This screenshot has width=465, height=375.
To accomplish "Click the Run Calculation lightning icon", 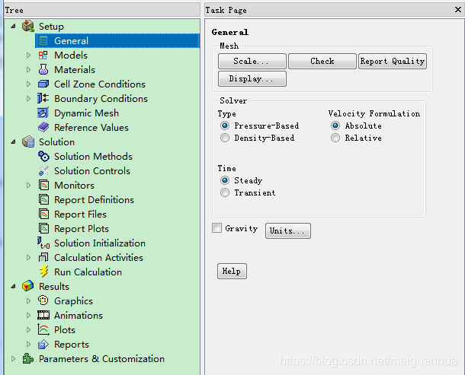I will coord(43,272).
